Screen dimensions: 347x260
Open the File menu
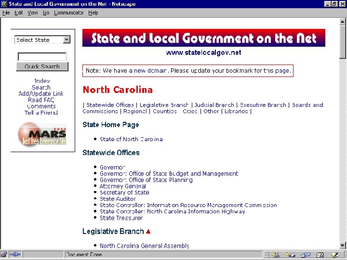click(x=6, y=13)
